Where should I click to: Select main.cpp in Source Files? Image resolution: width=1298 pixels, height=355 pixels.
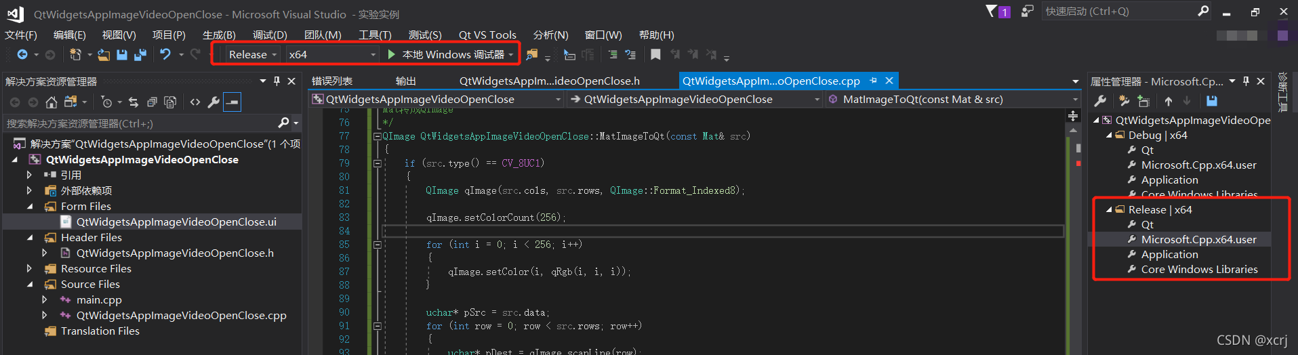point(99,299)
